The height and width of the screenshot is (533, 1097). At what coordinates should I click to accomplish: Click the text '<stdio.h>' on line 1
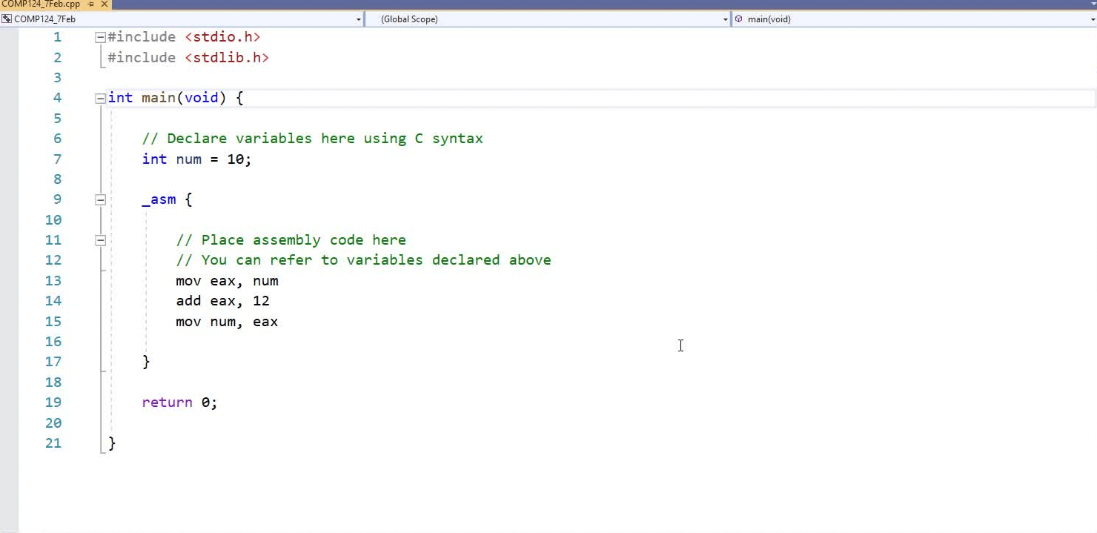[x=222, y=37]
